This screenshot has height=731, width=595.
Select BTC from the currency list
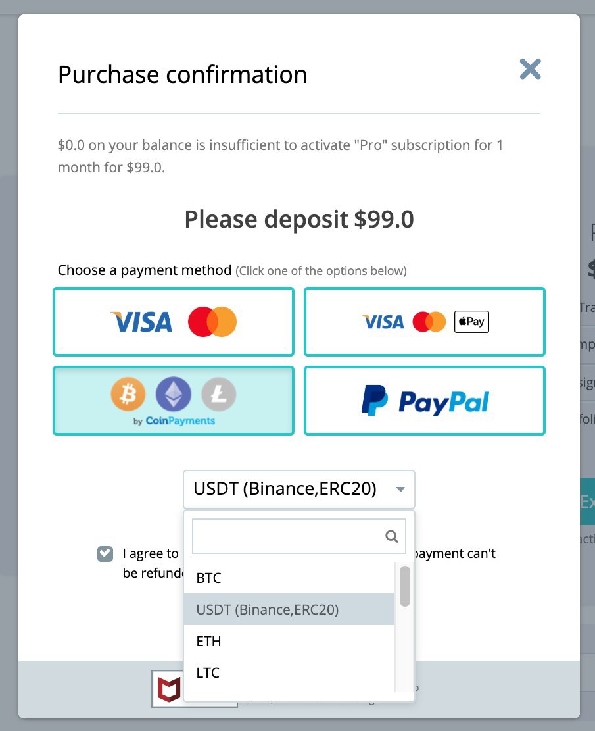point(208,578)
